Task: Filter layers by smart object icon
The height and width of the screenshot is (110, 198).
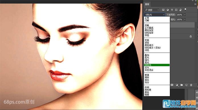Action: click(181, 10)
